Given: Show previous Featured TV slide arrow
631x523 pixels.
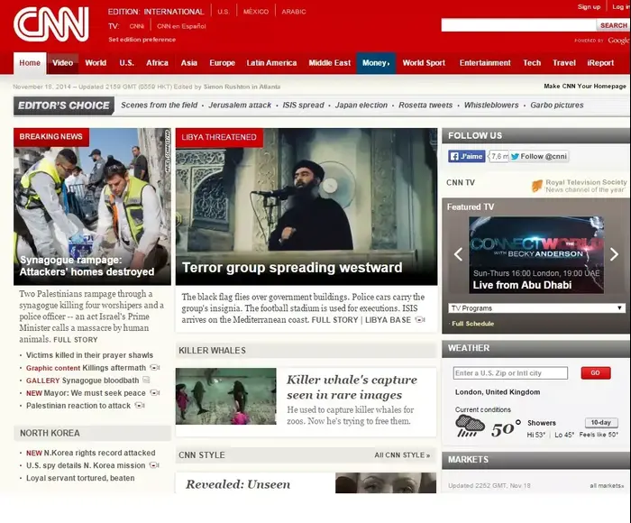Looking at the screenshot, I should pos(458,254).
